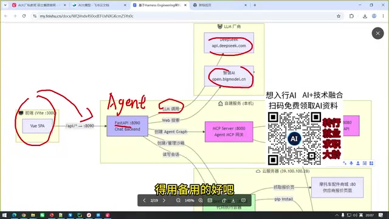Open site information icon in address bar
389x219 pixels.
(x=35, y=16)
